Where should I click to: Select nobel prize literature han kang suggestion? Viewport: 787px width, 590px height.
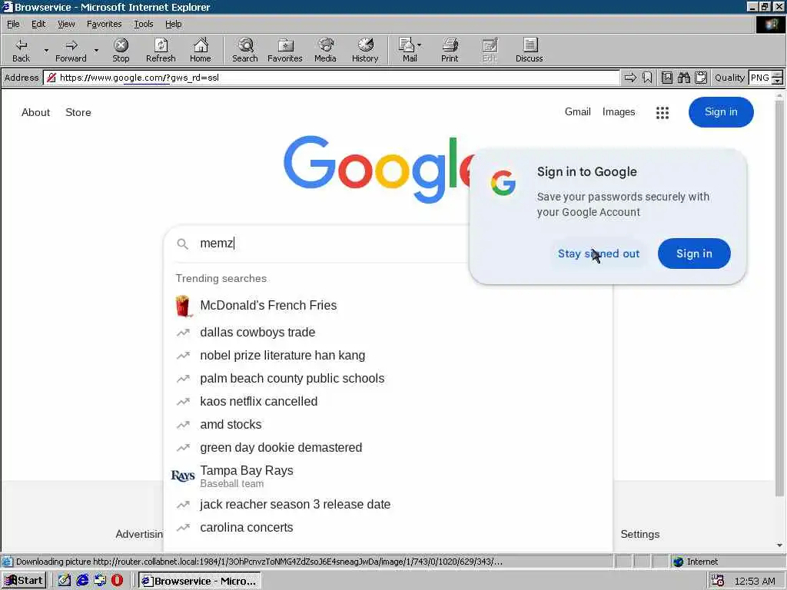coord(388,355)
